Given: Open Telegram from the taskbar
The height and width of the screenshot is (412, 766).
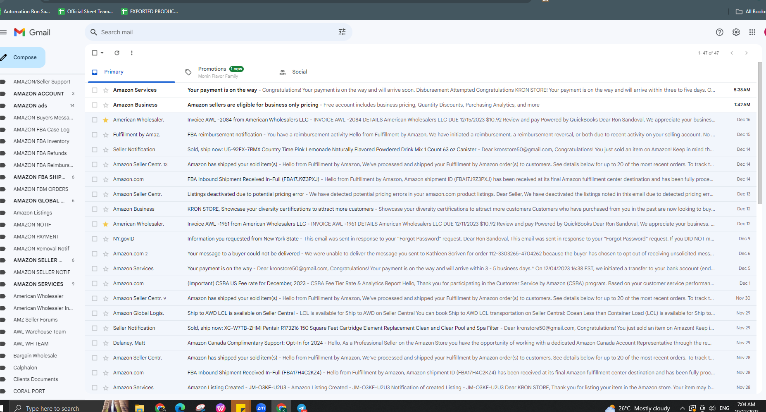Looking at the screenshot, I should tap(302, 408).
